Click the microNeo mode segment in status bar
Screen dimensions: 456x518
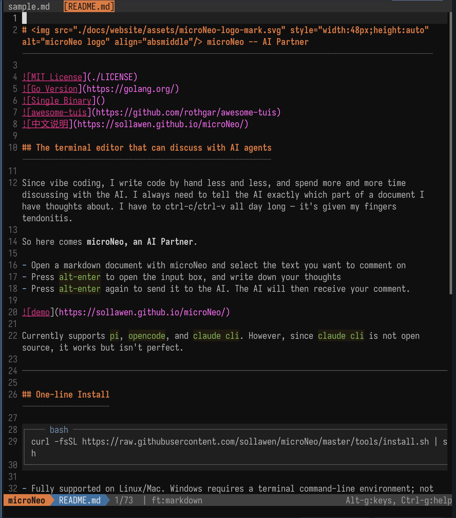pyautogui.click(x=27, y=501)
